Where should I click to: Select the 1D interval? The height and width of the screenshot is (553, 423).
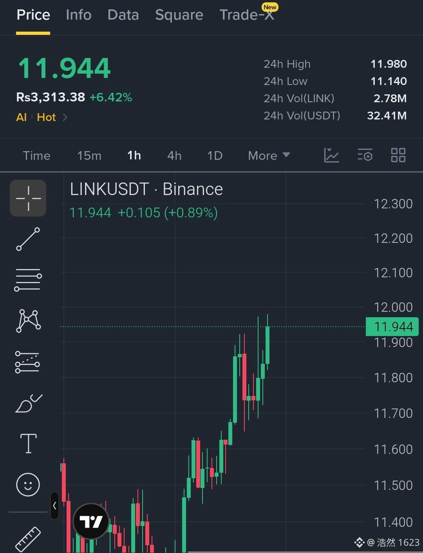click(x=215, y=155)
